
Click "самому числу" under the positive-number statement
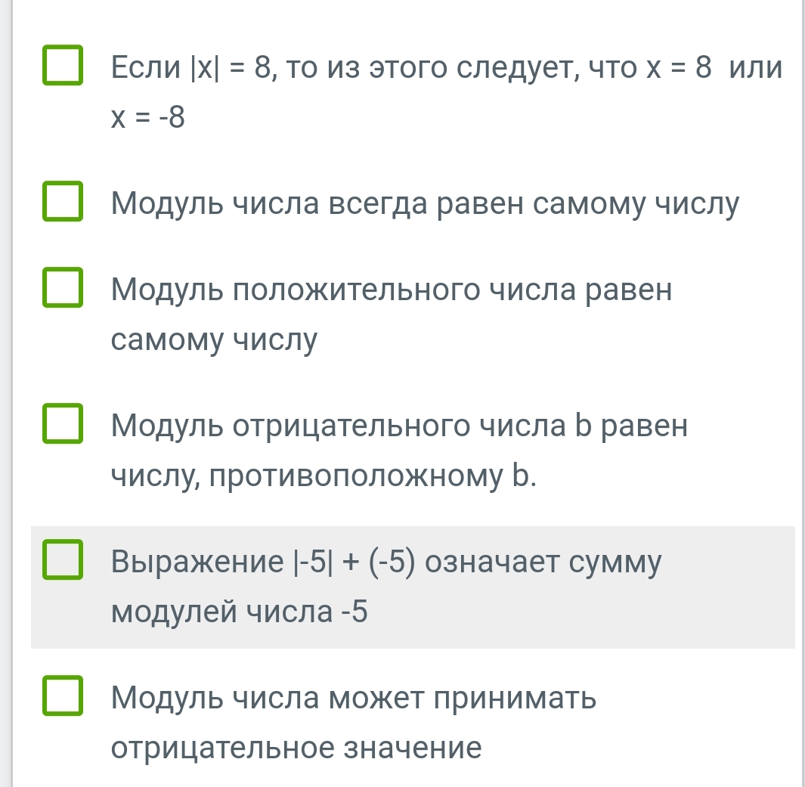[215, 339]
